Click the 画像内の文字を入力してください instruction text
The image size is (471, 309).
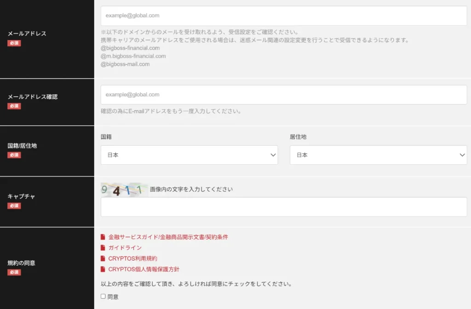pos(191,189)
